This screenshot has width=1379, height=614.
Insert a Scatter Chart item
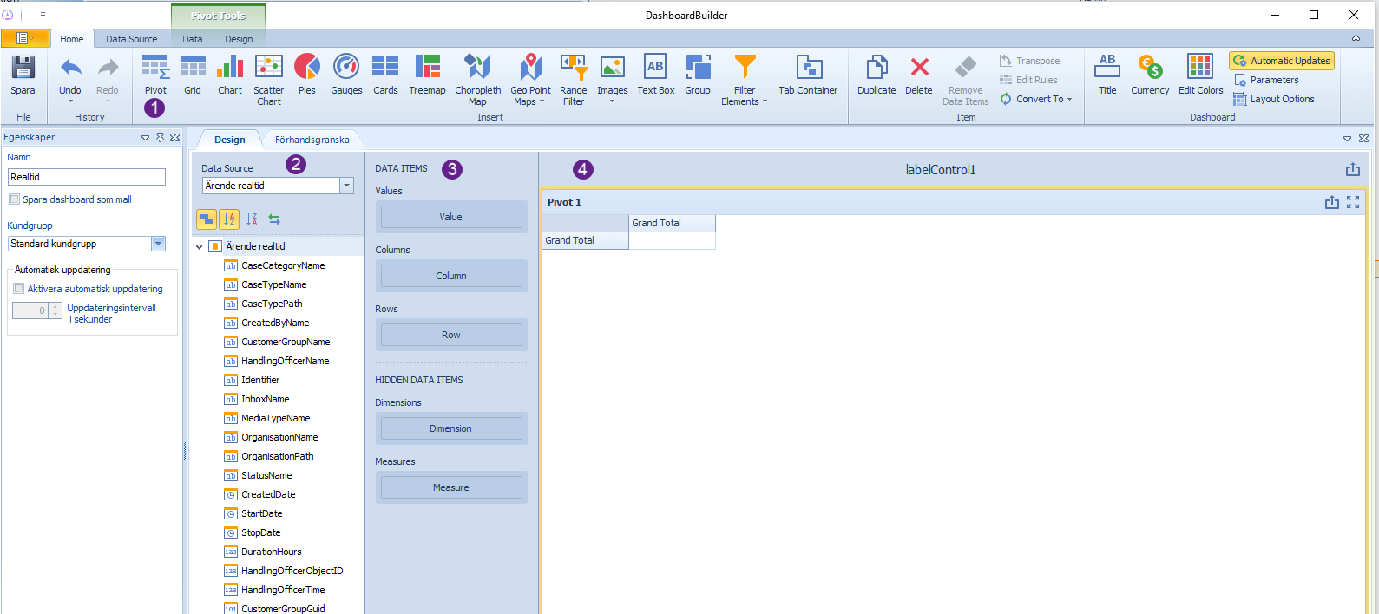[269, 80]
